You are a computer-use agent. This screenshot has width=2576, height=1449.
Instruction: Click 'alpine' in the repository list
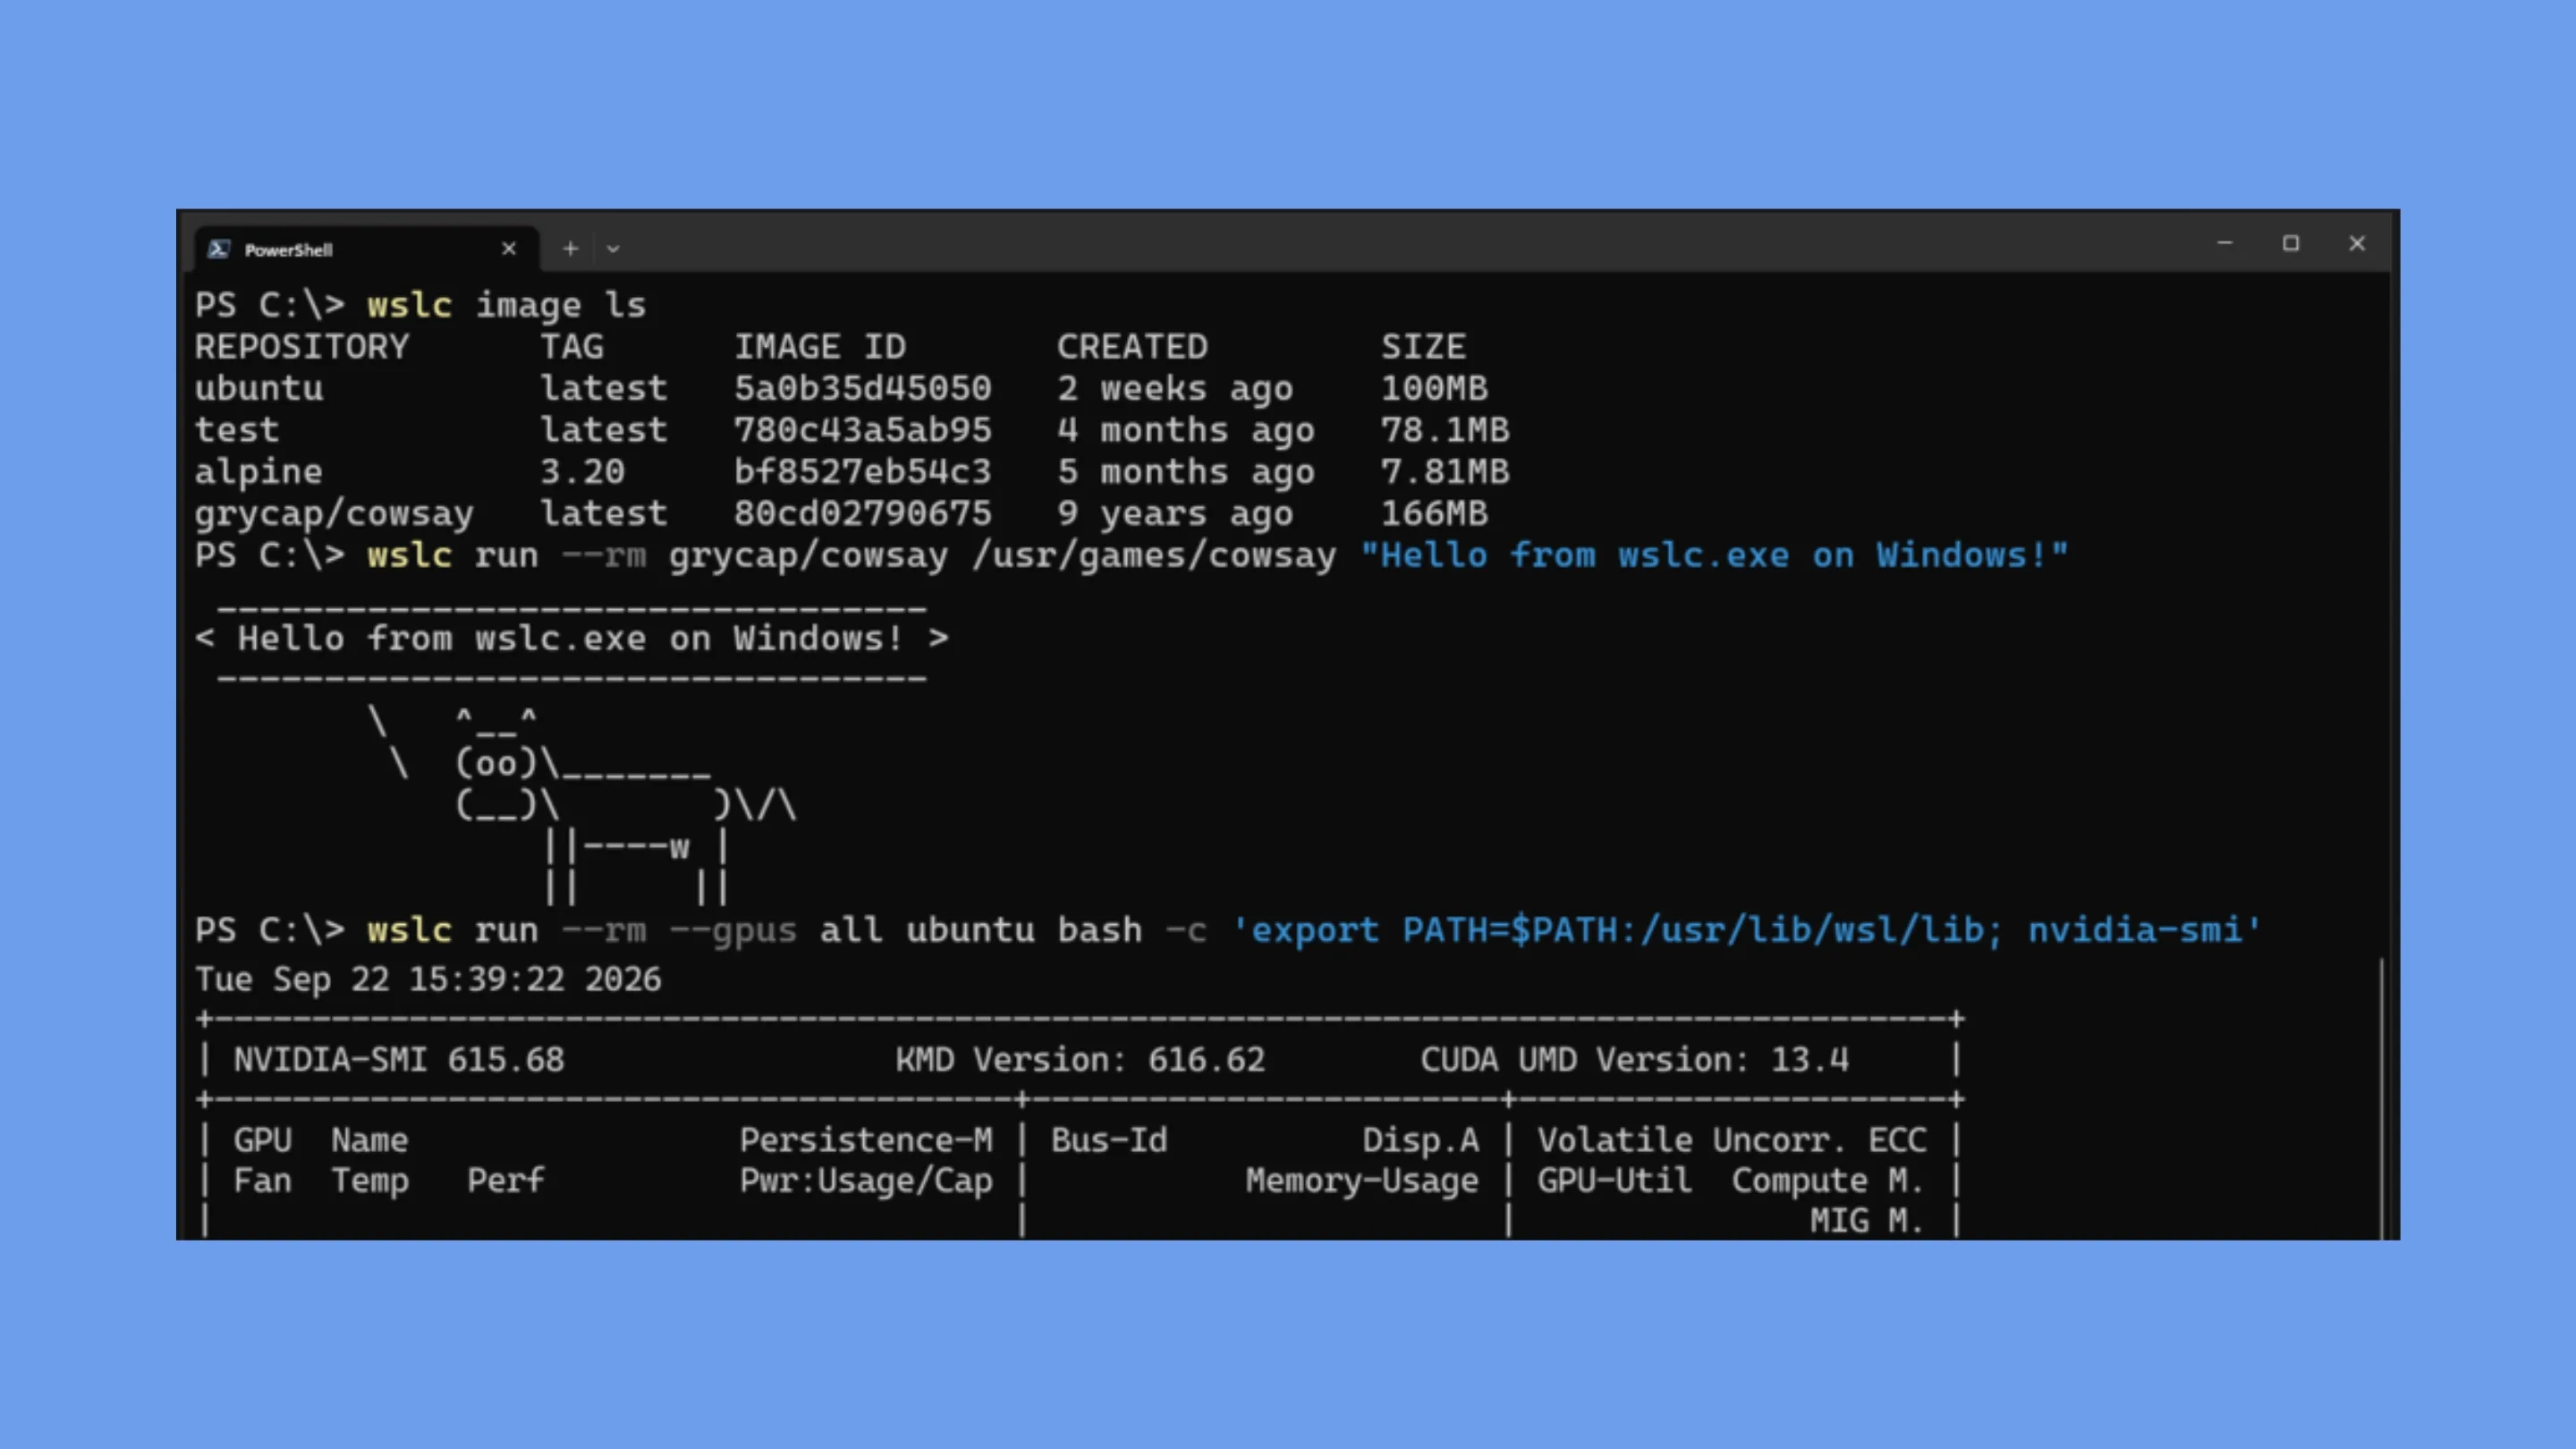pyautogui.click(x=259, y=472)
